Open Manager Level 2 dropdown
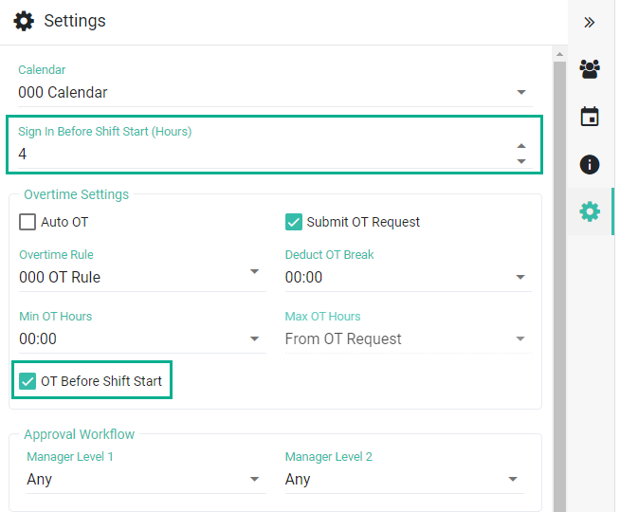 point(513,480)
